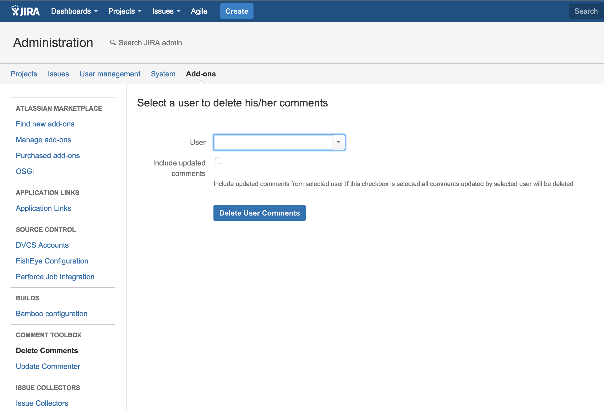This screenshot has width=604, height=410.
Task: Open the Dashboards dropdown menu
Action: coord(74,11)
